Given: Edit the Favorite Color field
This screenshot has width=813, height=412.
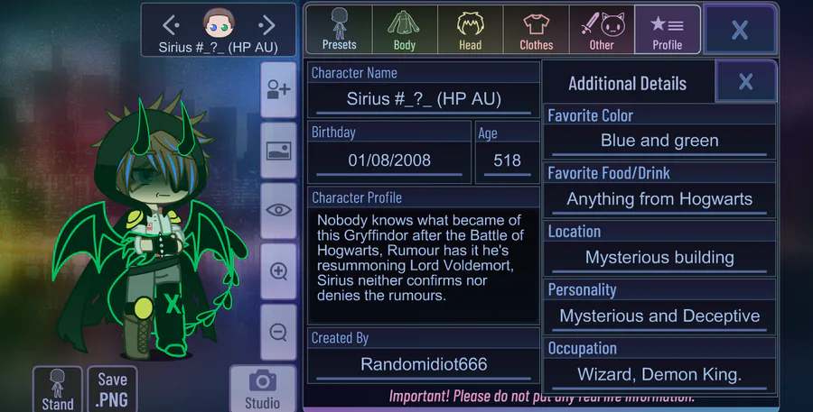Looking at the screenshot, I should click(659, 141).
